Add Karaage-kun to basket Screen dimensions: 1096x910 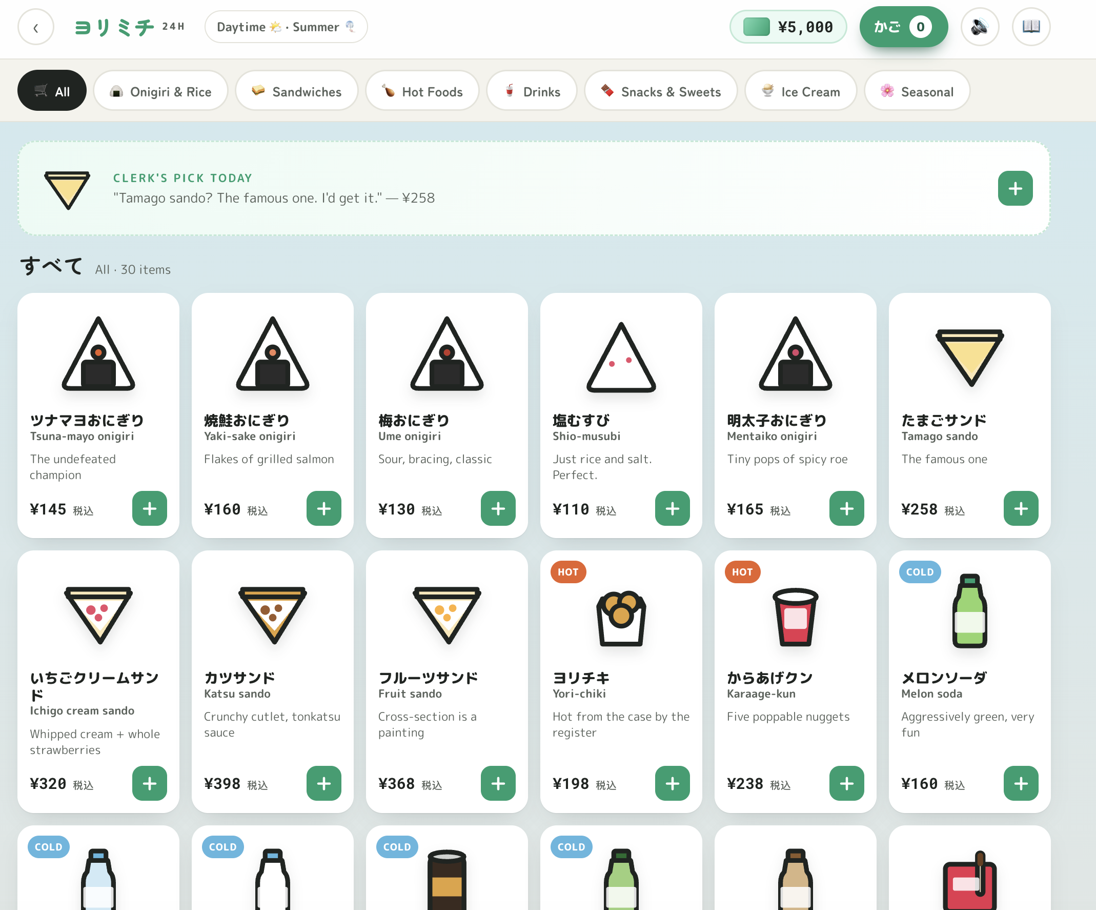click(x=846, y=783)
